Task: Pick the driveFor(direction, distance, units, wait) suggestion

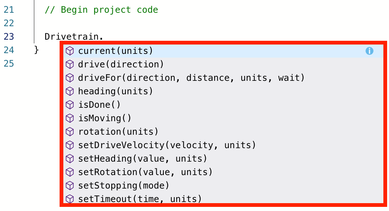Action: coord(191,78)
